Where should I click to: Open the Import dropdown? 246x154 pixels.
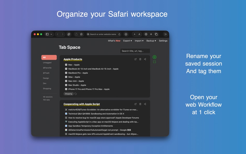(139, 41)
